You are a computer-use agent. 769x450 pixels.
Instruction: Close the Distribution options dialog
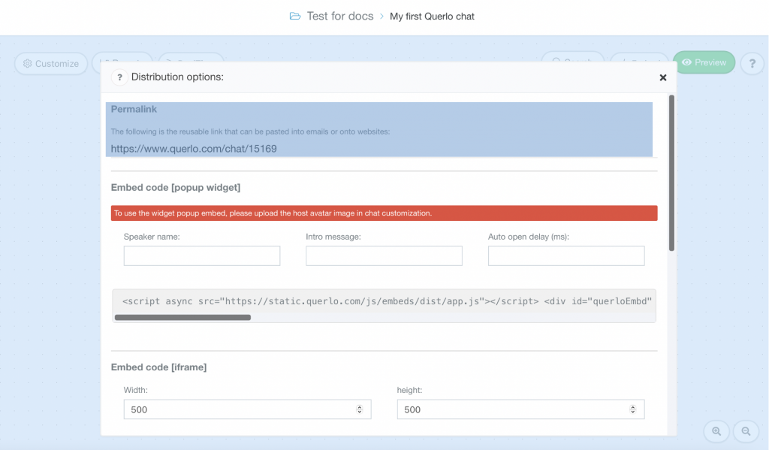(663, 77)
